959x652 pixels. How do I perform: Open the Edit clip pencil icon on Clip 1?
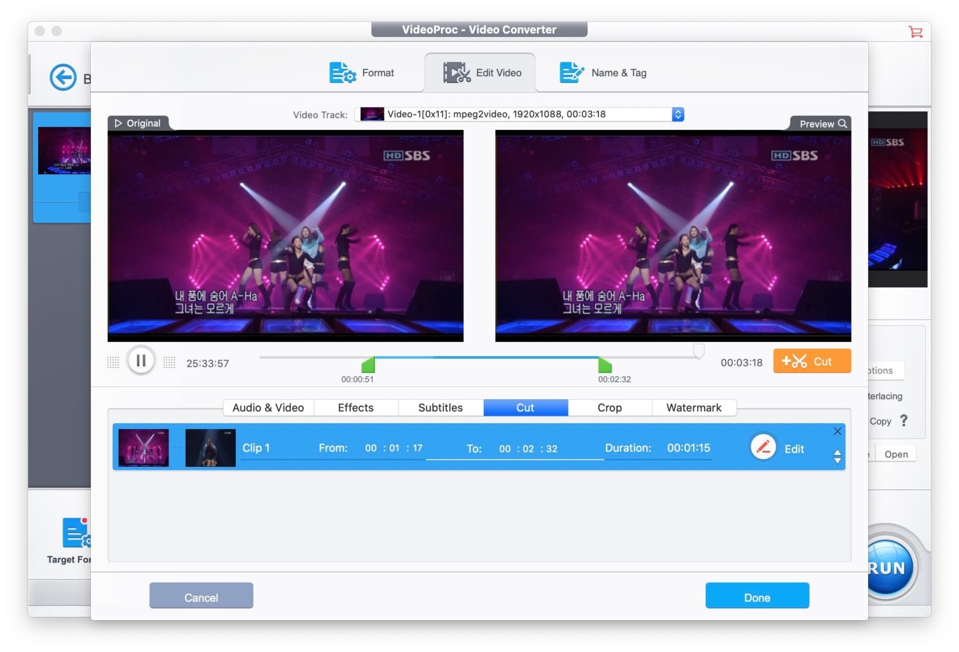tap(763, 447)
